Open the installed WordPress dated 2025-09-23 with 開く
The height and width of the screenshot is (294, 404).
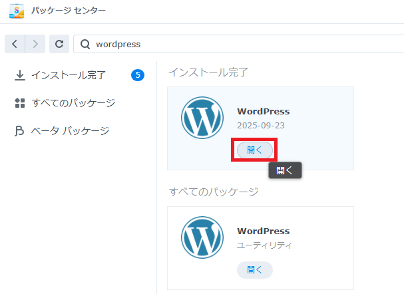(x=254, y=150)
